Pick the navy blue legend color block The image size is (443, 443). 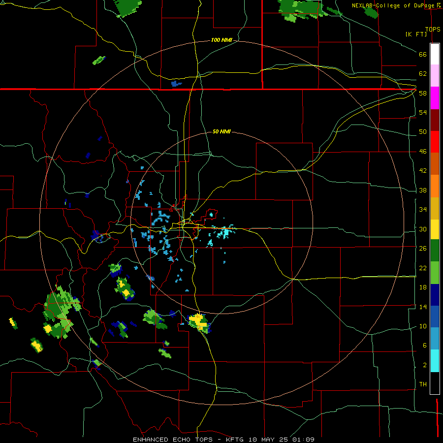click(x=435, y=295)
